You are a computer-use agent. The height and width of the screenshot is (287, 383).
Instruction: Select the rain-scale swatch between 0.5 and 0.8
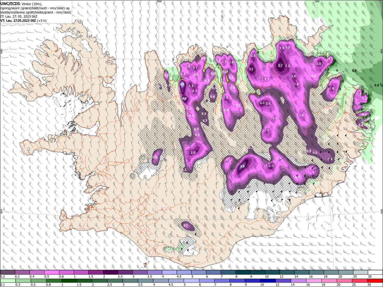[x=38, y=281]
